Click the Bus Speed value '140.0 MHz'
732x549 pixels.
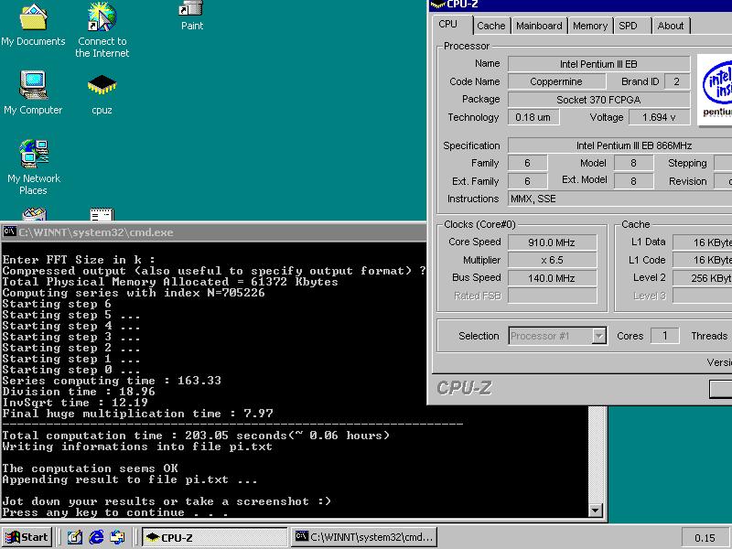(x=552, y=278)
